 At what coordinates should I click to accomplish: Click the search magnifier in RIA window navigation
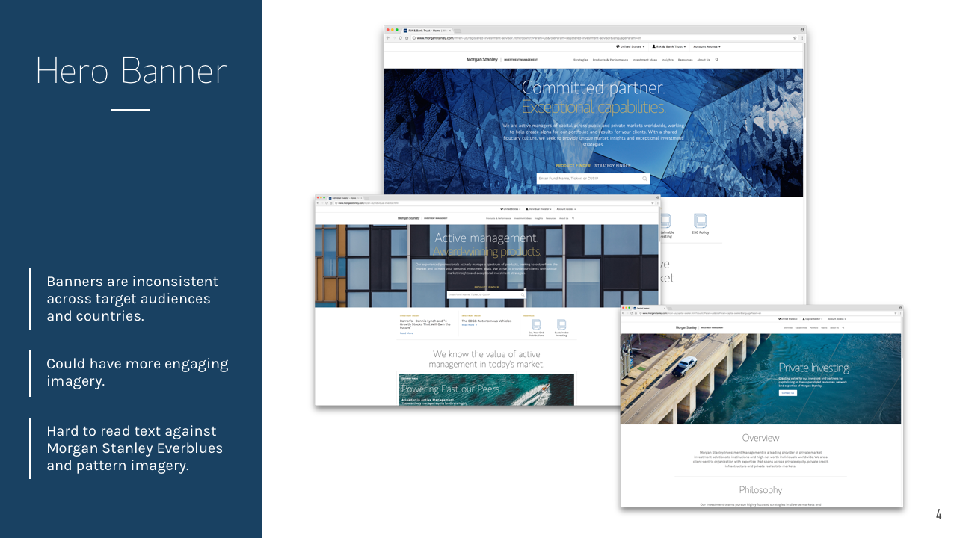click(717, 59)
